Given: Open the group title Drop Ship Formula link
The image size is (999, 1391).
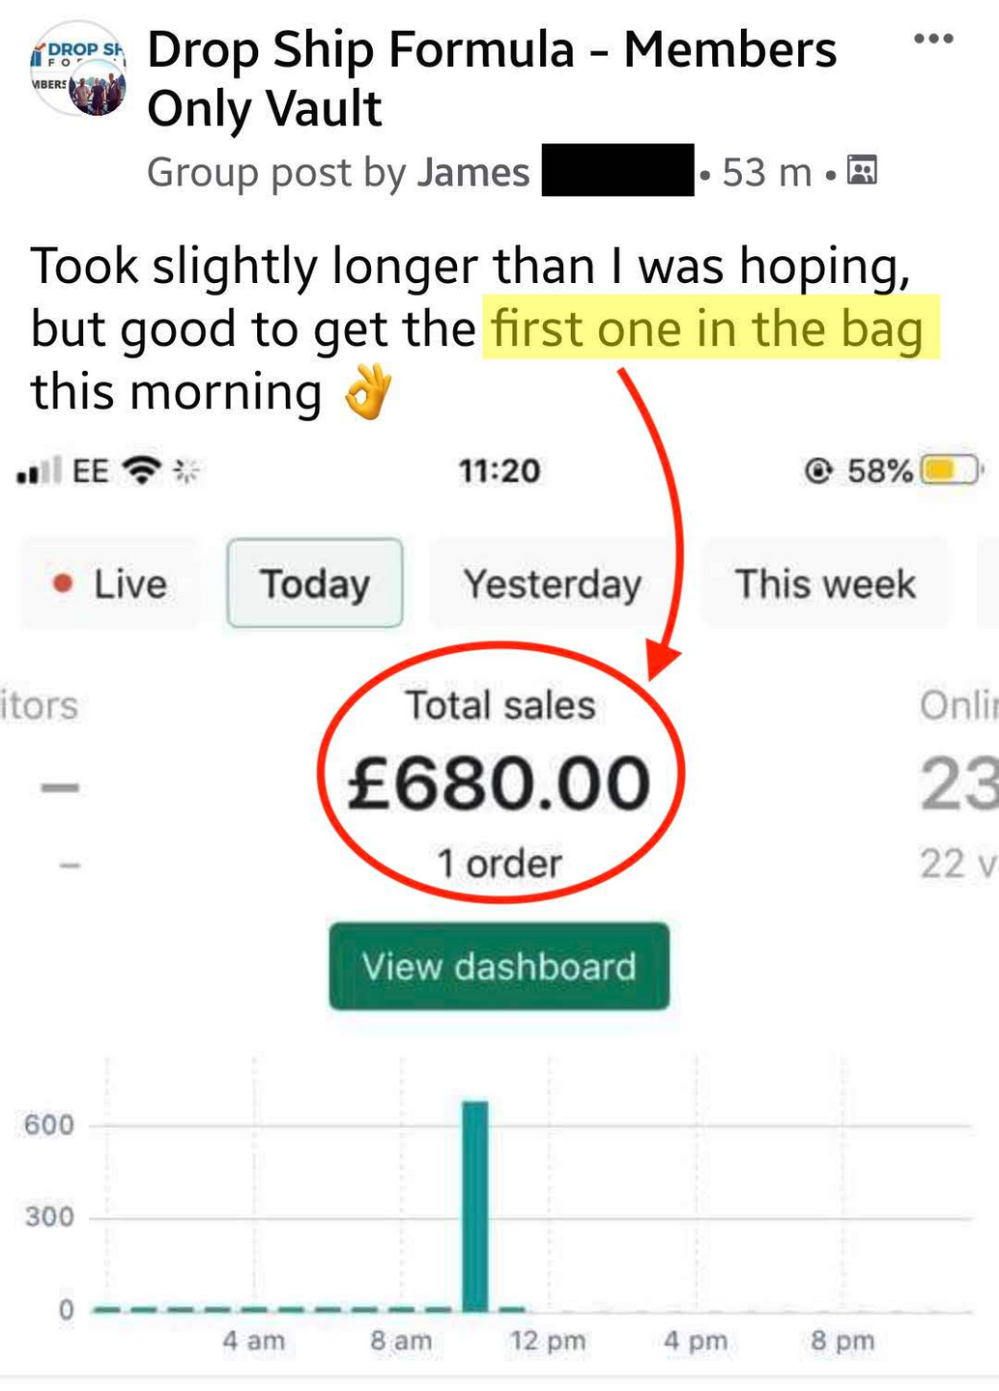Looking at the screenshot, I should click(x=492, y=78).
